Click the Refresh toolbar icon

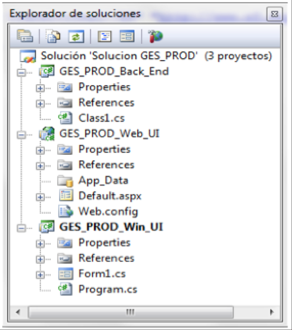[76, 37]
